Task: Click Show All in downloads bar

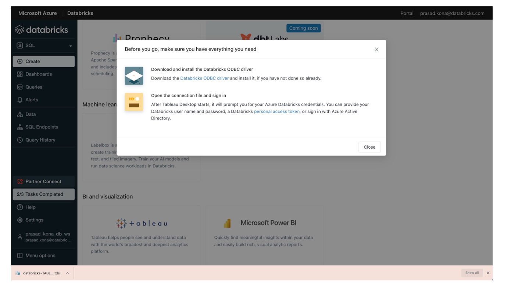Action: (x=472, y=273)
